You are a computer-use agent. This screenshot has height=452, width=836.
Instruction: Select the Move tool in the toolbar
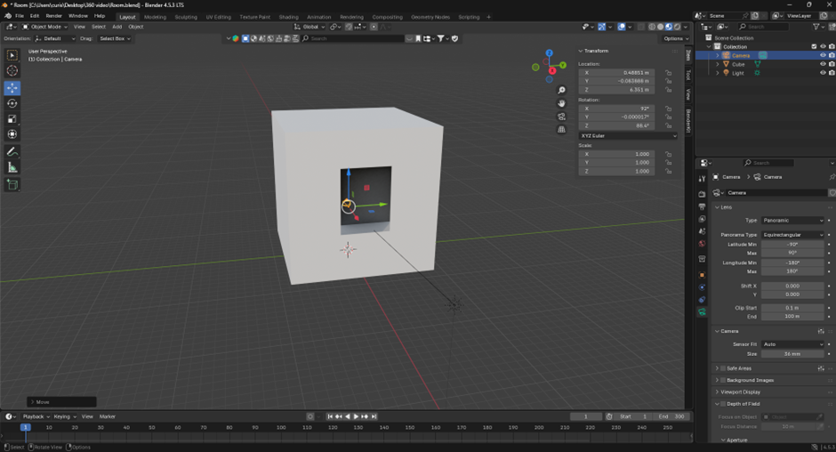point(12,88)
